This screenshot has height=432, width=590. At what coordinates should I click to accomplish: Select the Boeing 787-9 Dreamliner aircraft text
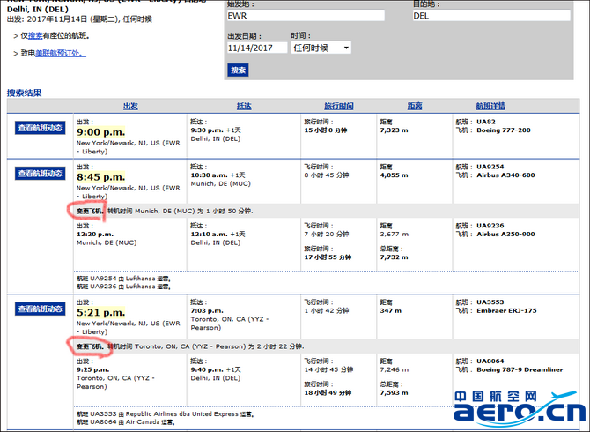point(520,369)
